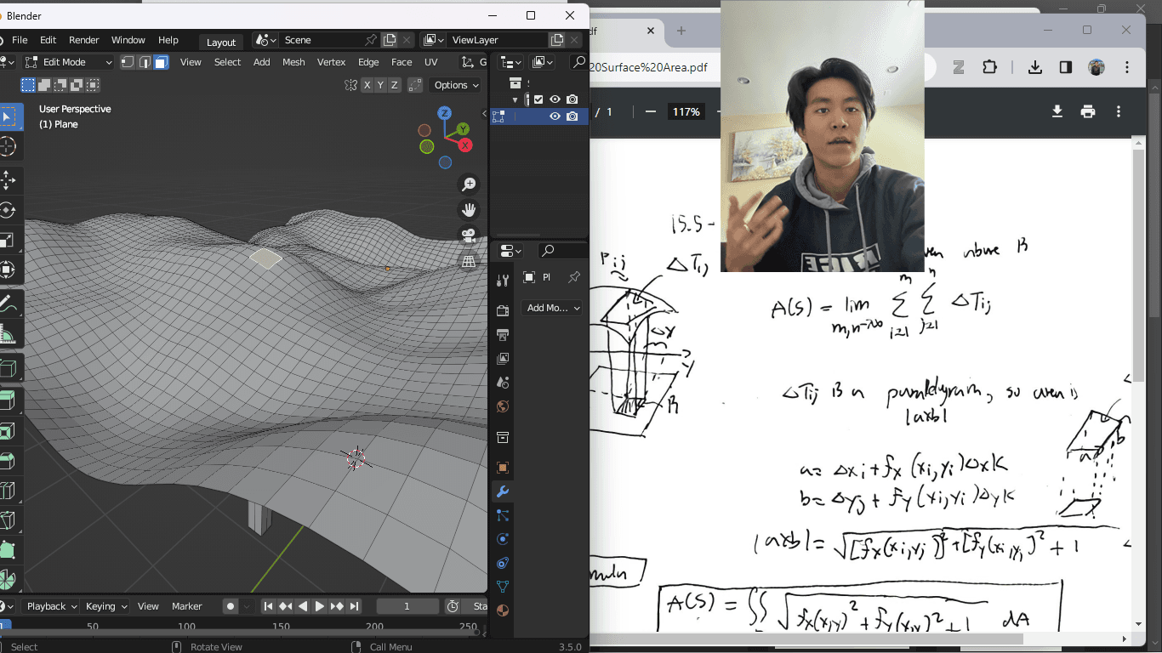Click the camera view gizmo button
1162x653 pixels.
469,236
